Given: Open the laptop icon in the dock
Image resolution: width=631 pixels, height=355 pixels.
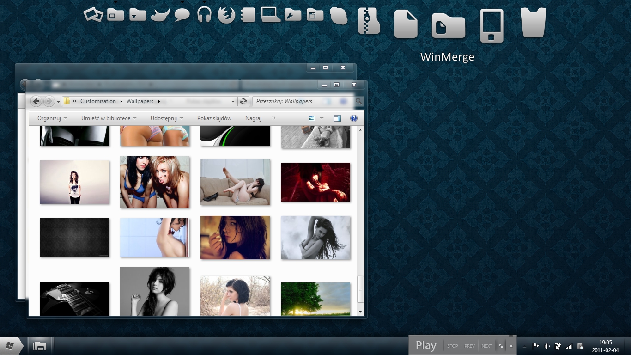Looking at the screenshot, I should (x=271, y=15).
